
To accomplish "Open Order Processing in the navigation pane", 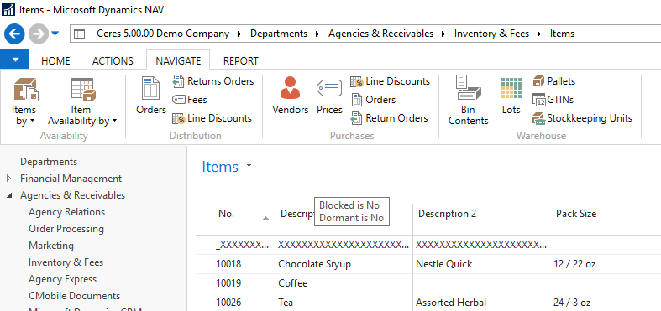I will point(66,229).
